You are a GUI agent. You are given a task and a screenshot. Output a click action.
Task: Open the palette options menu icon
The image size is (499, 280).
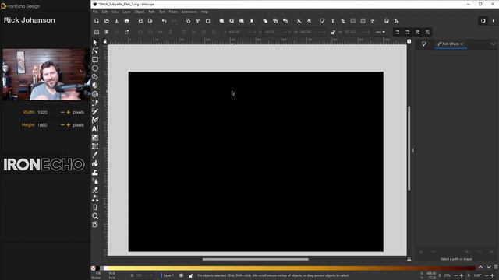point(496,268)
